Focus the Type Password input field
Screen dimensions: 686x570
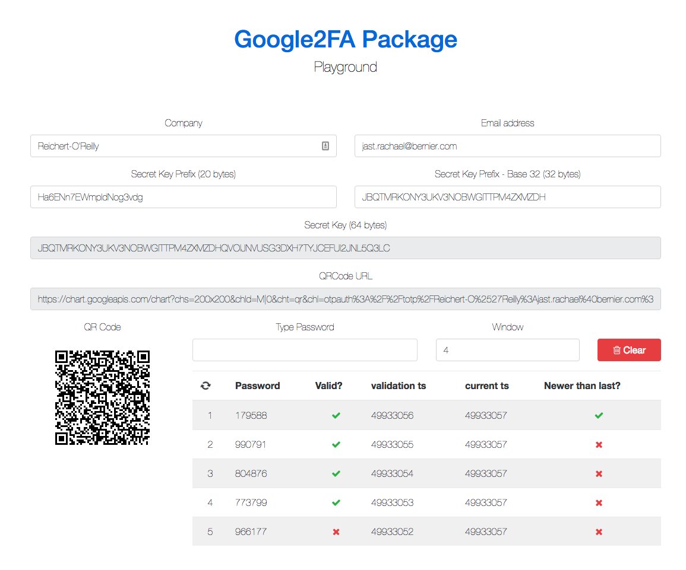[305, 350]
